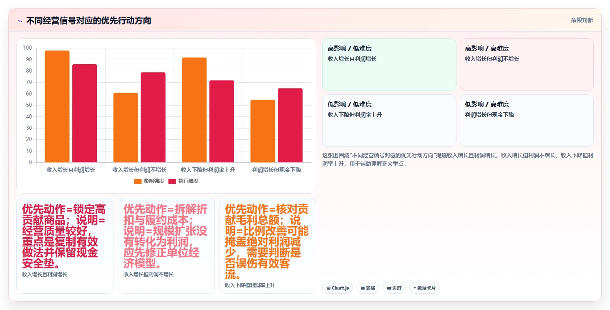Select the 高影响 / 低难度 quadrant card
Image resolution: width=610 pixels, height=310 pixels.
pos(389,65)
